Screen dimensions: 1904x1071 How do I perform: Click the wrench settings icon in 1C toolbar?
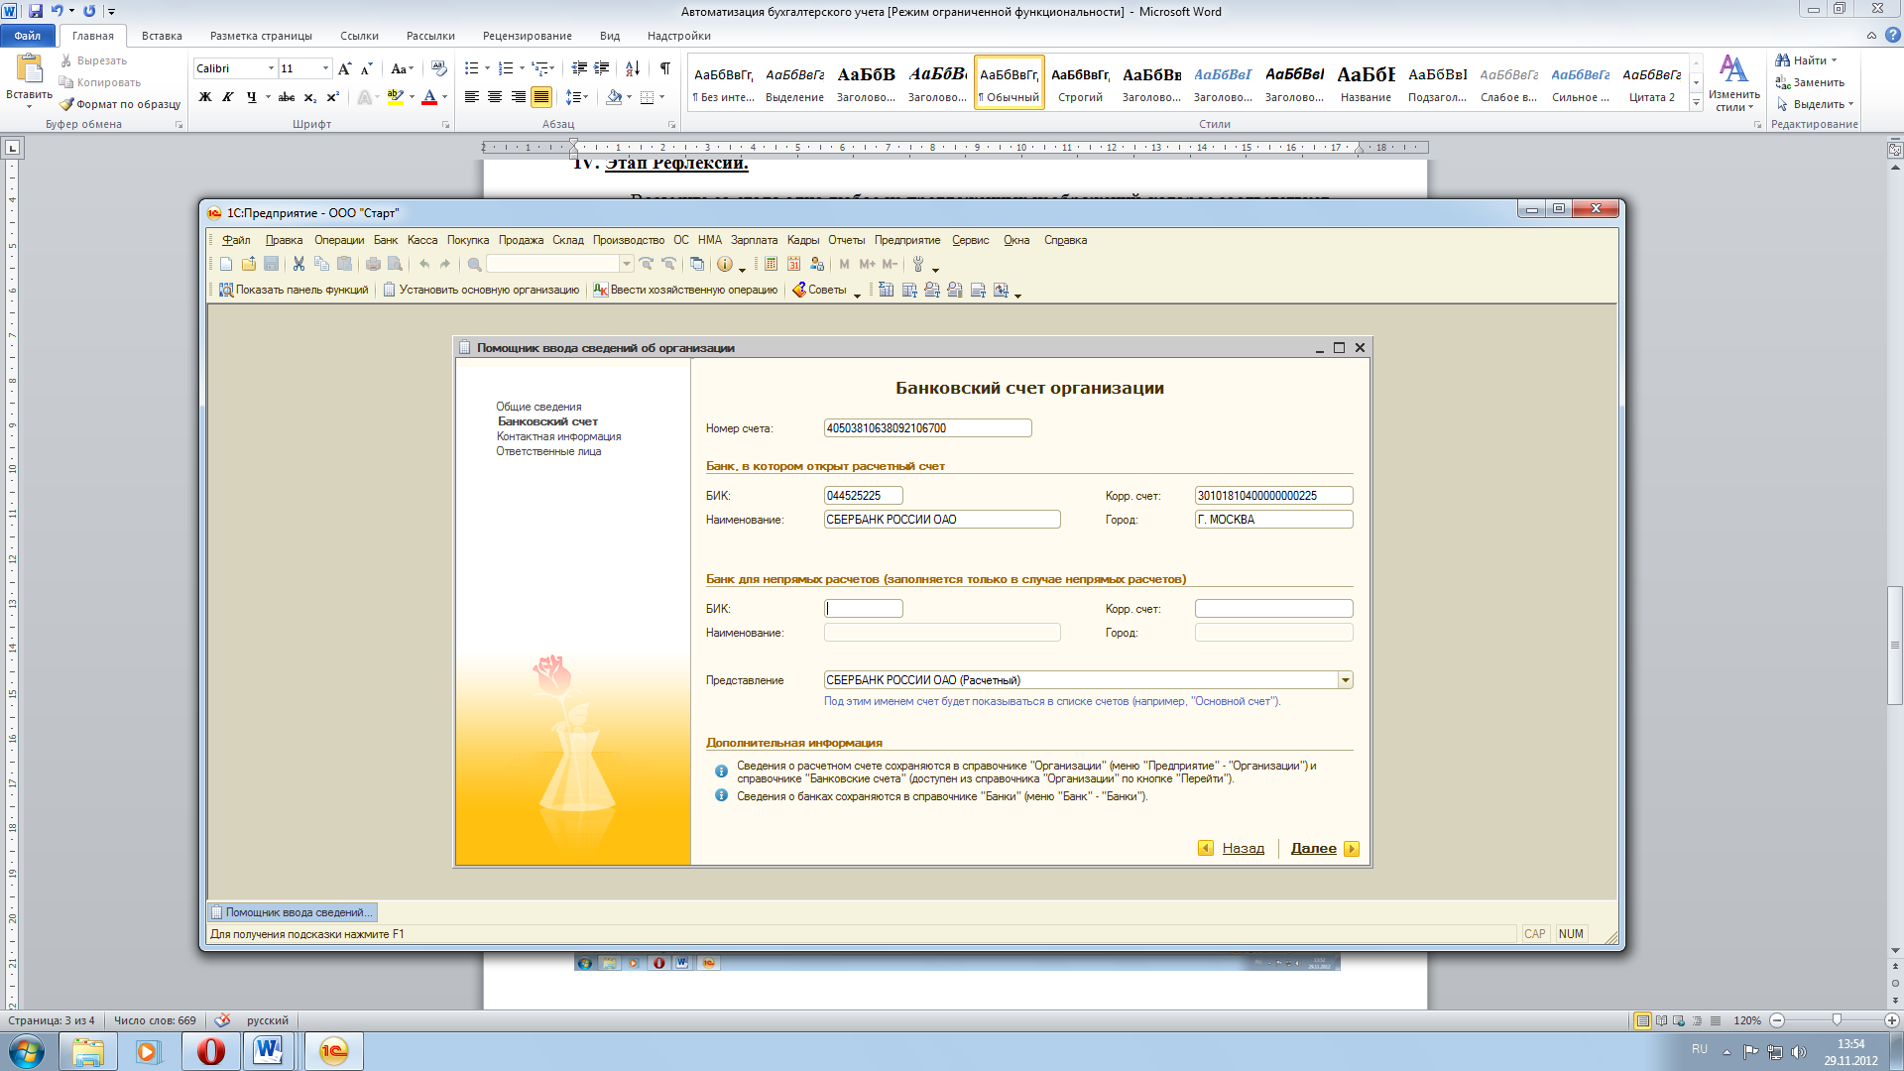[x=918, y=264]
